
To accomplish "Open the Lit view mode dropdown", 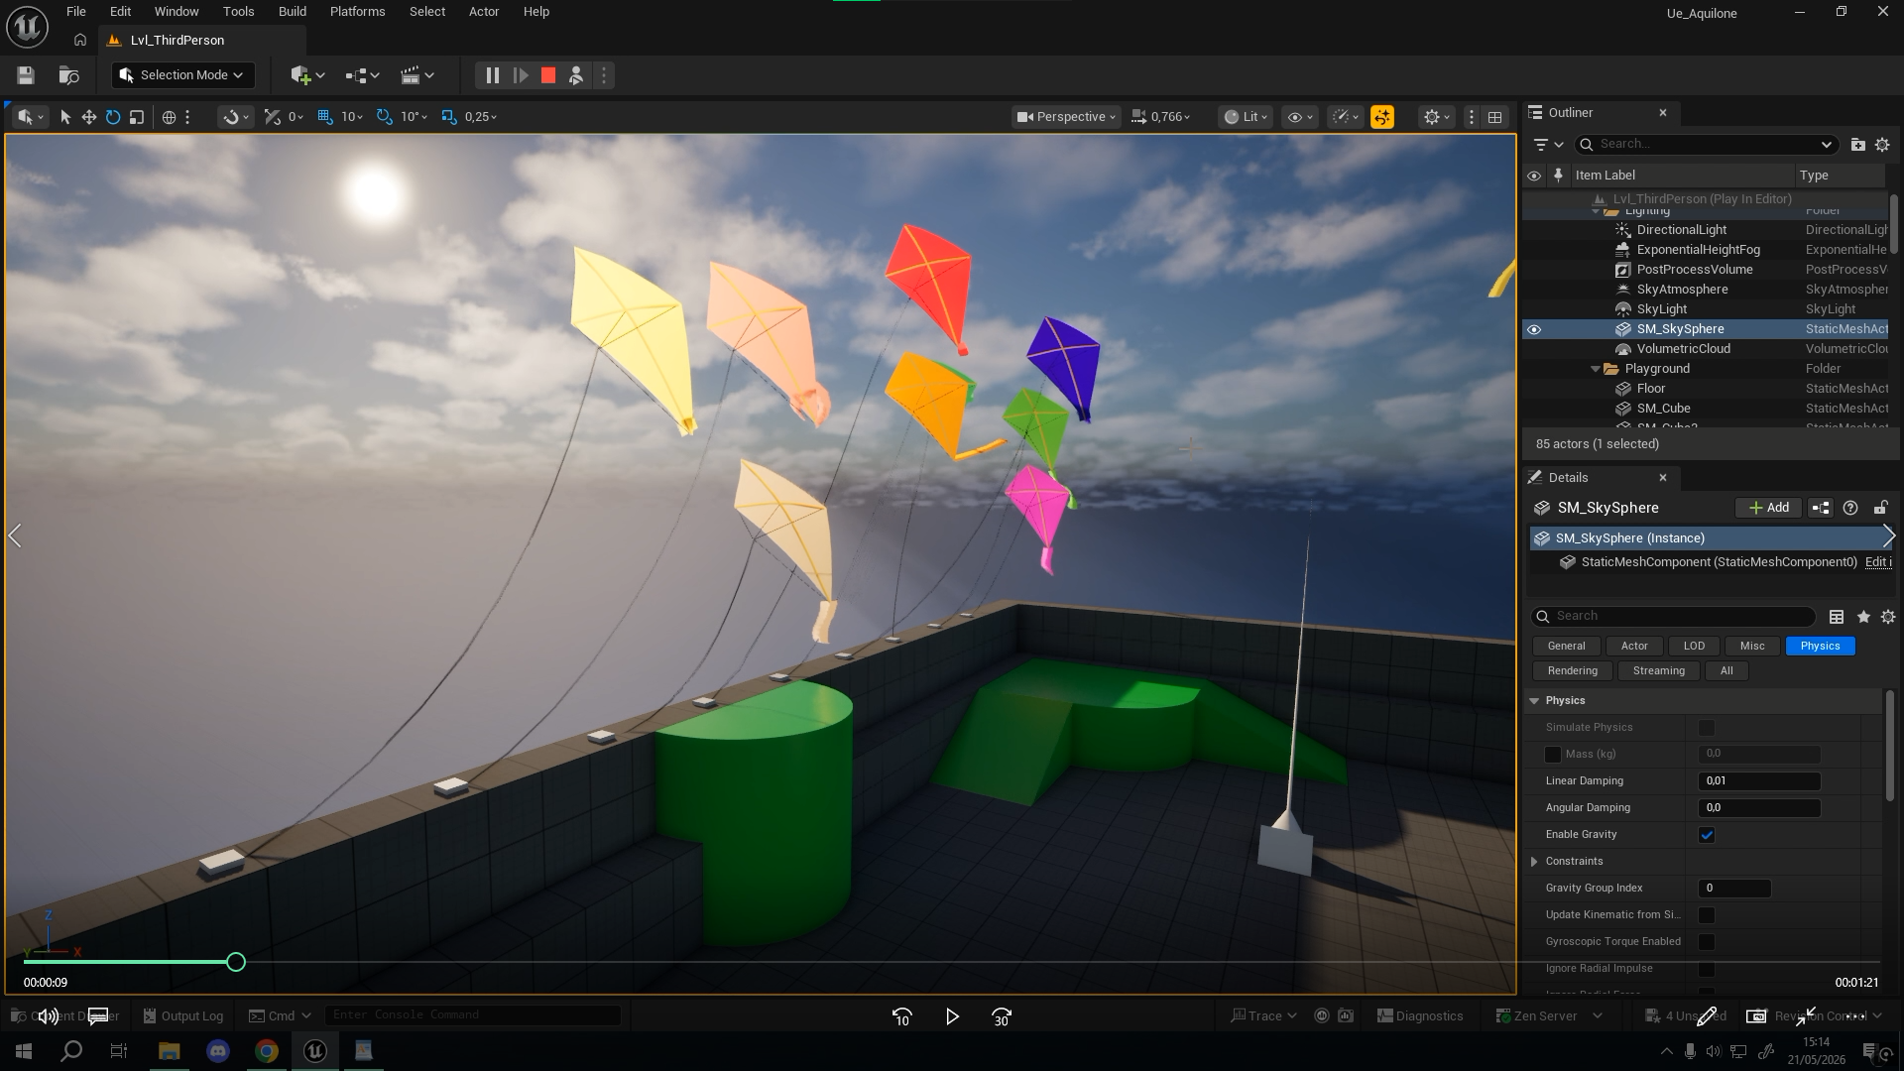I will point(1246,117).
